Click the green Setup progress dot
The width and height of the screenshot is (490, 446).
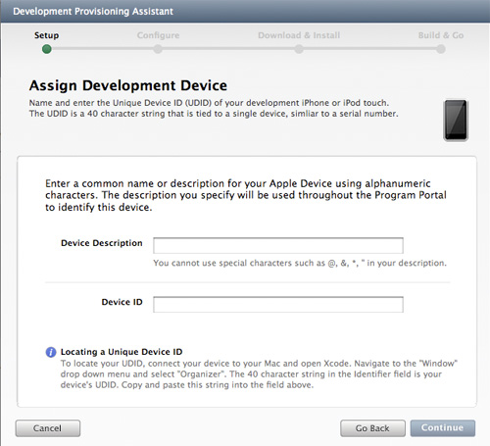47,49
